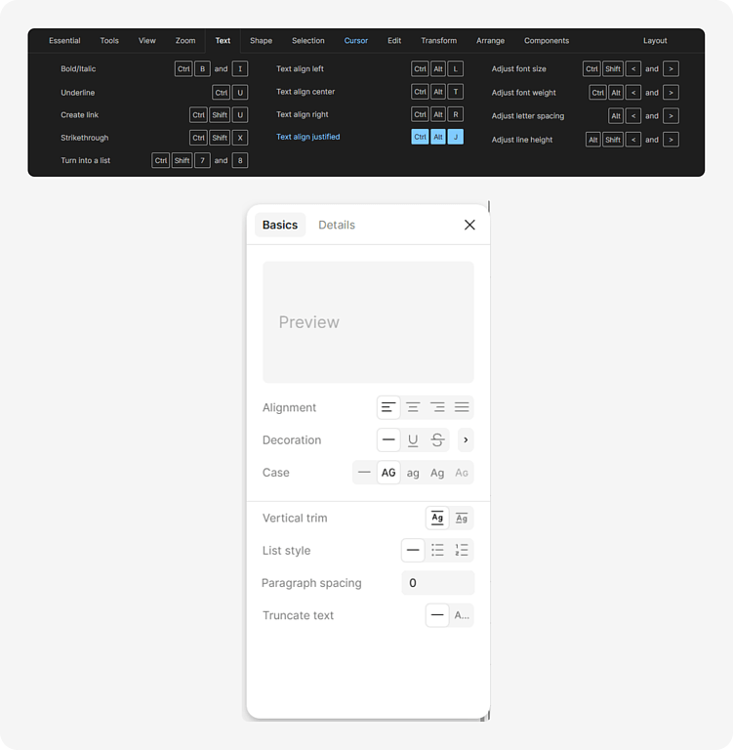Image resolution: width=733 pixels, height=750 pixels.
Task: Click the Bold/Italic shortcut label
Action: pyautogui.click(x=78, y=69)
